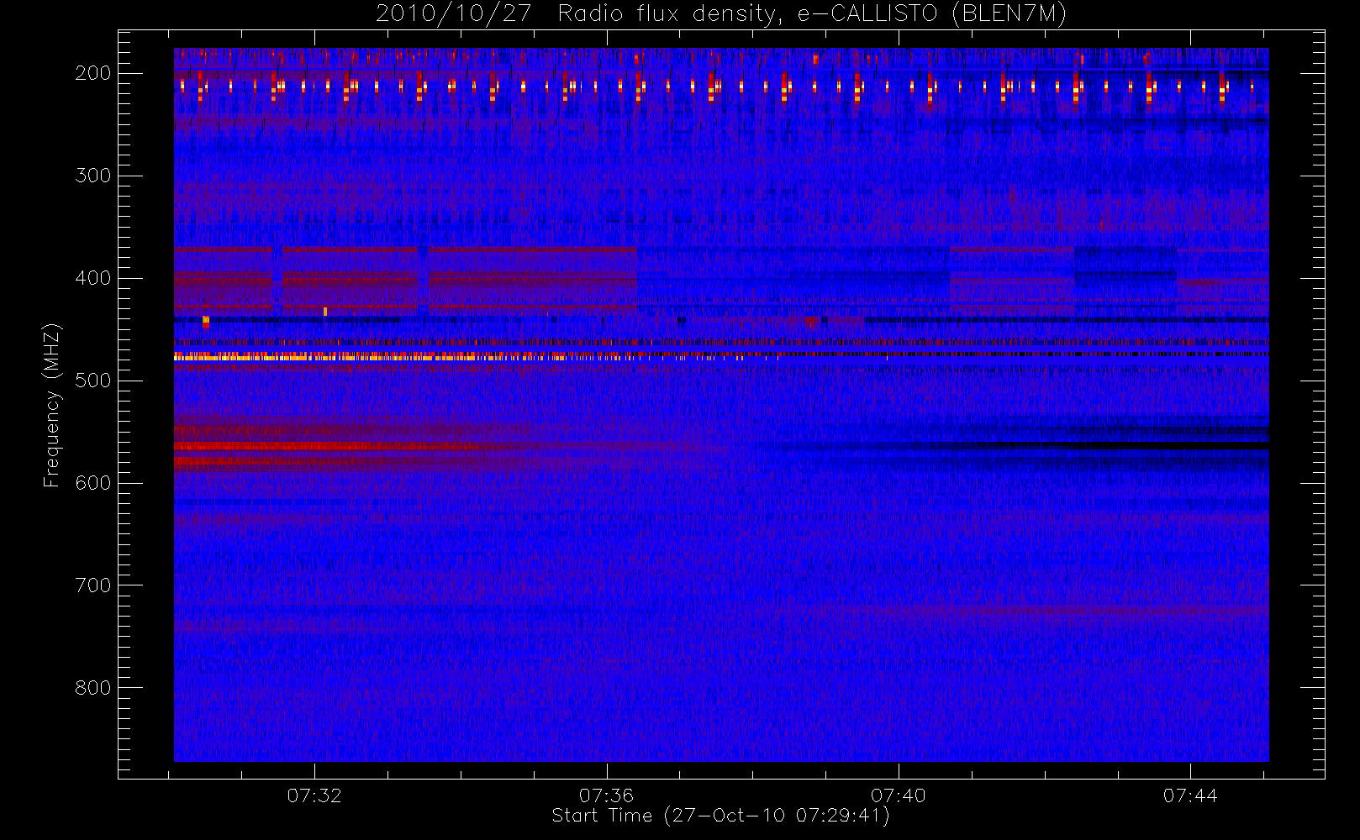This screenshot has width=1360, height=840.
Task: Click the 200 frequency tick label
Action: 93,73
